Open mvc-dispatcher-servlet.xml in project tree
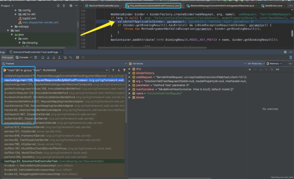294x179 pixels. pyautogui.click(x=40, y=22)
